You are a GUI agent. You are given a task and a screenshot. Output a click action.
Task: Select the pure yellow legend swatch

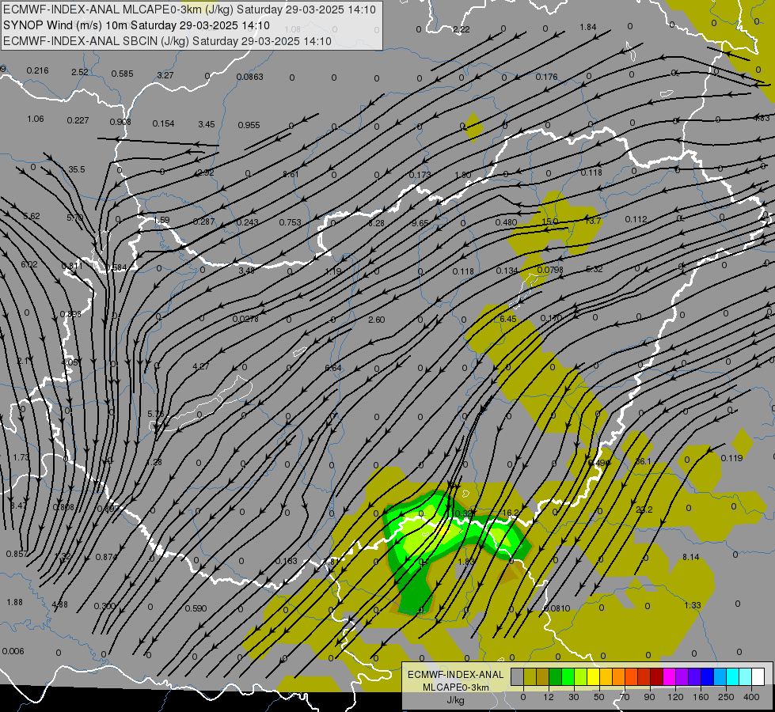tap(593, 677)
